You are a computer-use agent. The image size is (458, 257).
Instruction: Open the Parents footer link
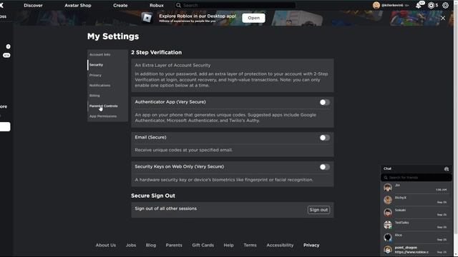coord(174,246)
